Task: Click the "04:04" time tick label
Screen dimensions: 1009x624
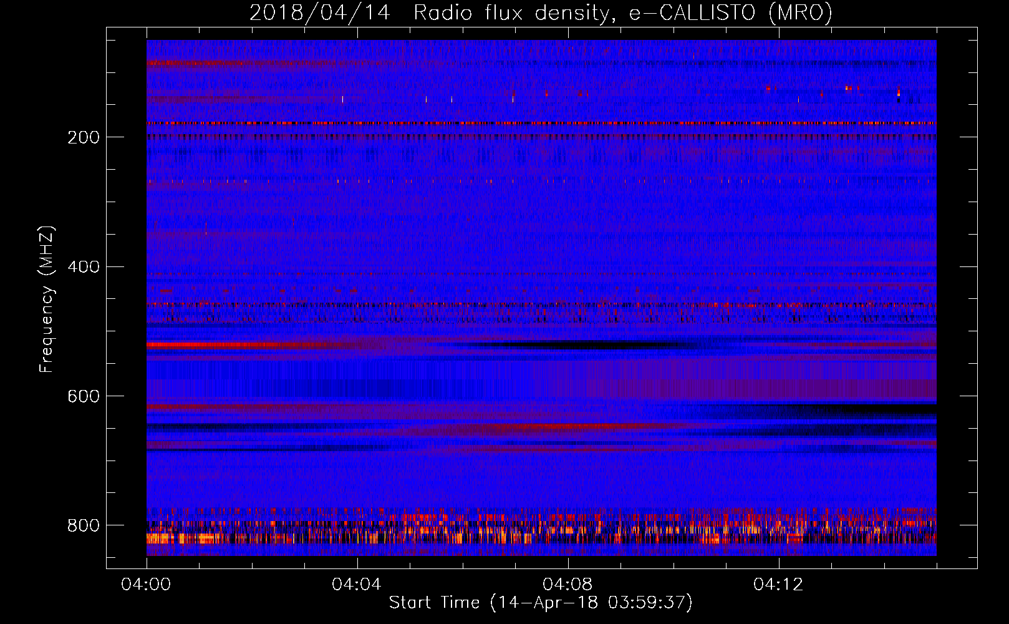Action: click(x=357, y=585)
